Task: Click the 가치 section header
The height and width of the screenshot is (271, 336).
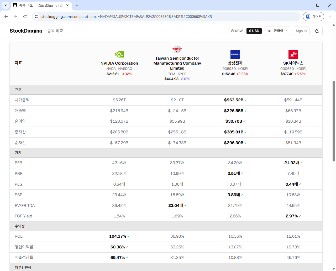Action: [166, 153]
